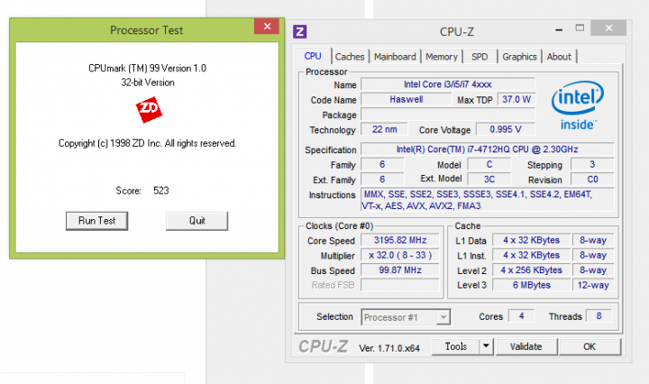Switch to the Graphics tab

(x=519, y=57)
